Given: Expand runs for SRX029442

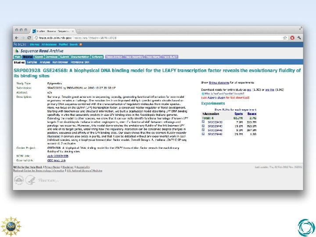Looking at the screenshot, I should click(203, 134).
